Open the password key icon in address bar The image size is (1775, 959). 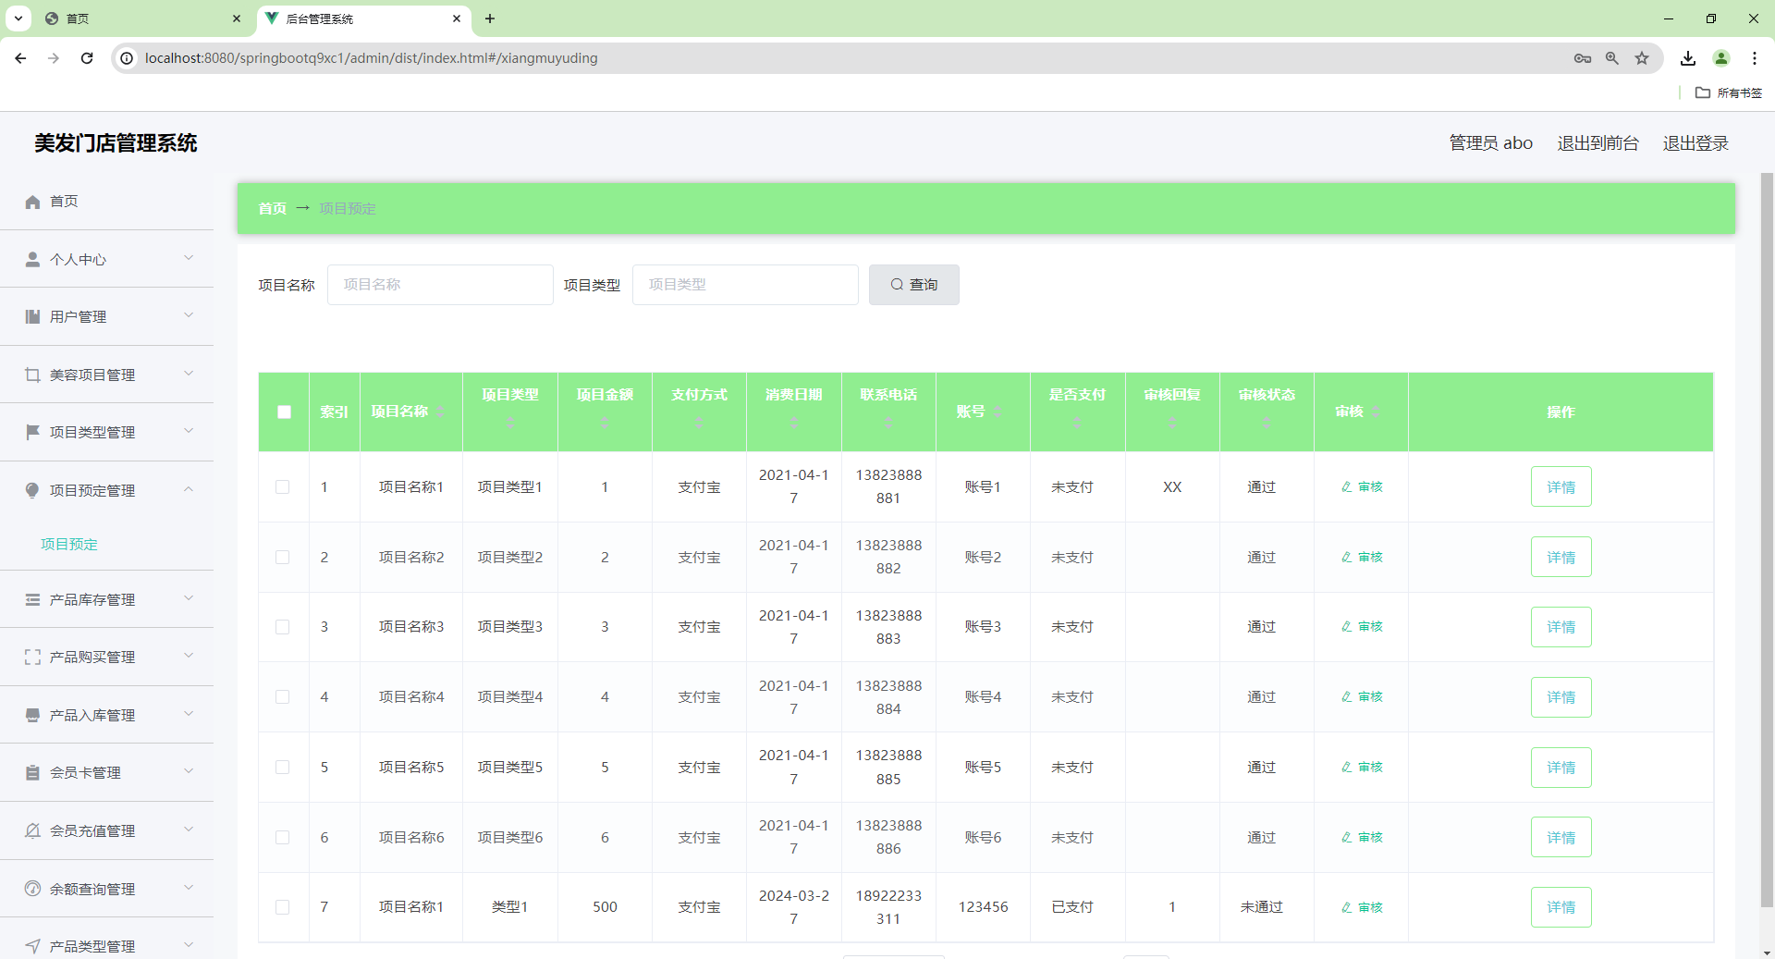pos(1583,58)
